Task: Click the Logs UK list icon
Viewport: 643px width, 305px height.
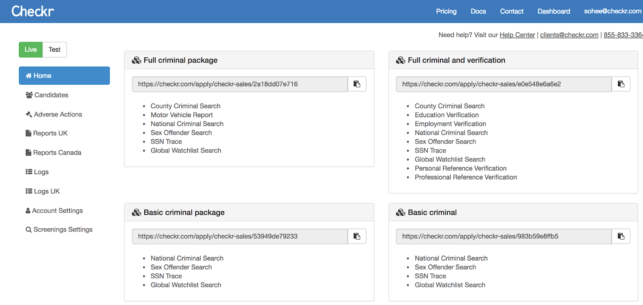Action: pos(29,191)
